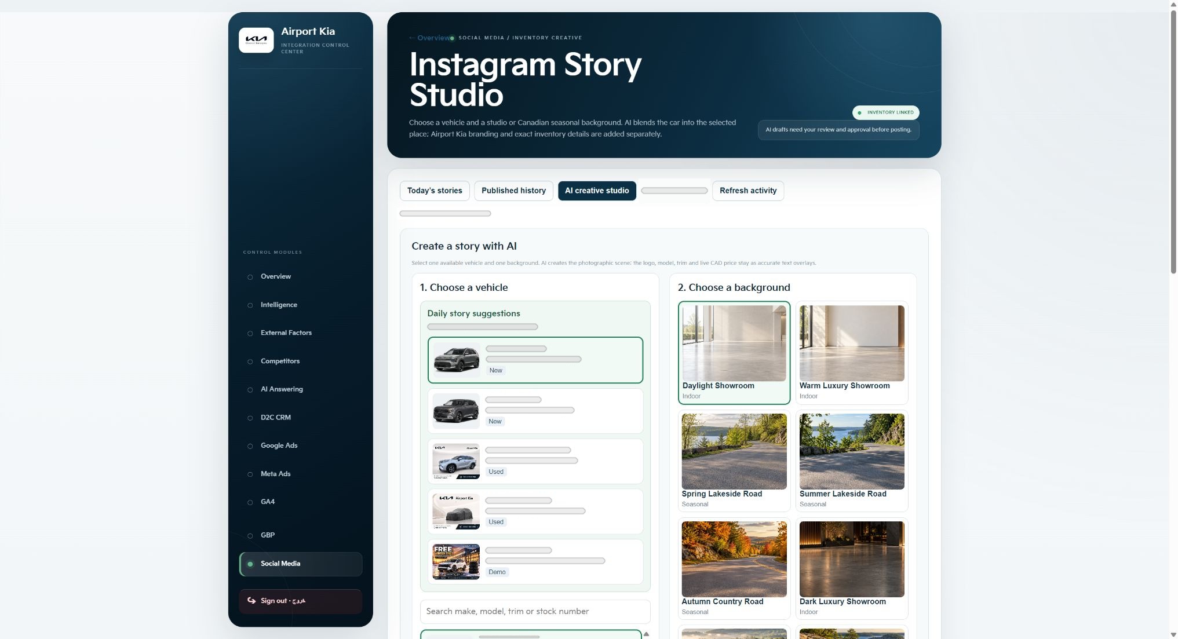
Task: Open the Competitors module
Action: coord(300,362)
